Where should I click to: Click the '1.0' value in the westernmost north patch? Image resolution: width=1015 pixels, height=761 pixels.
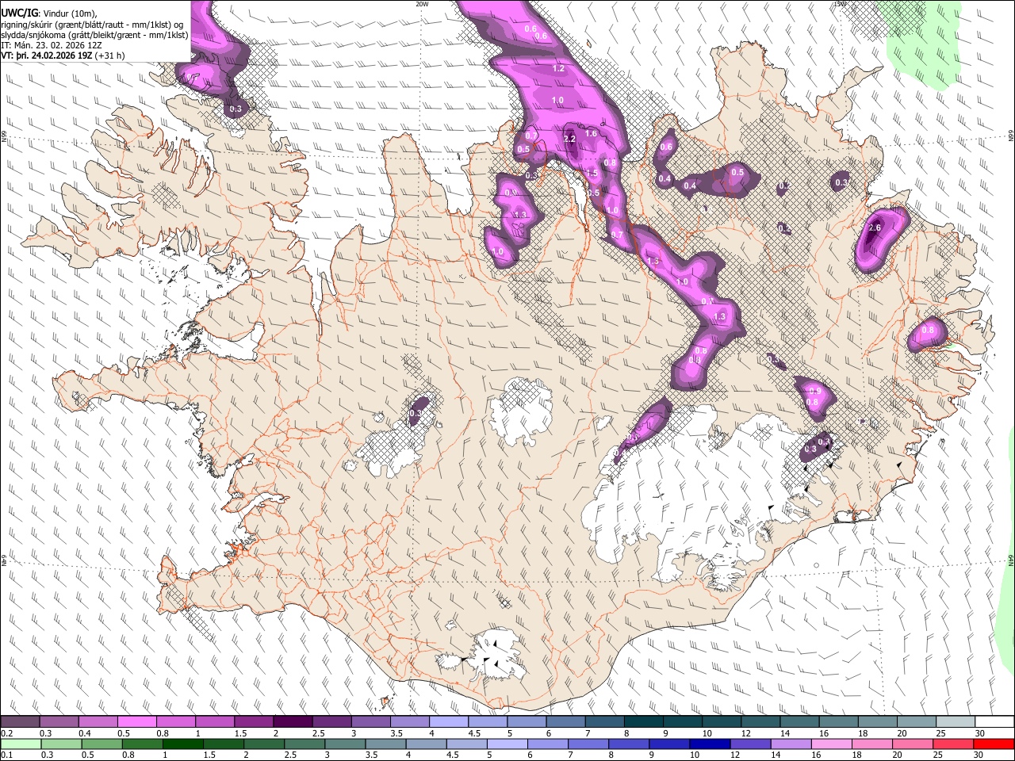[497, 252]
